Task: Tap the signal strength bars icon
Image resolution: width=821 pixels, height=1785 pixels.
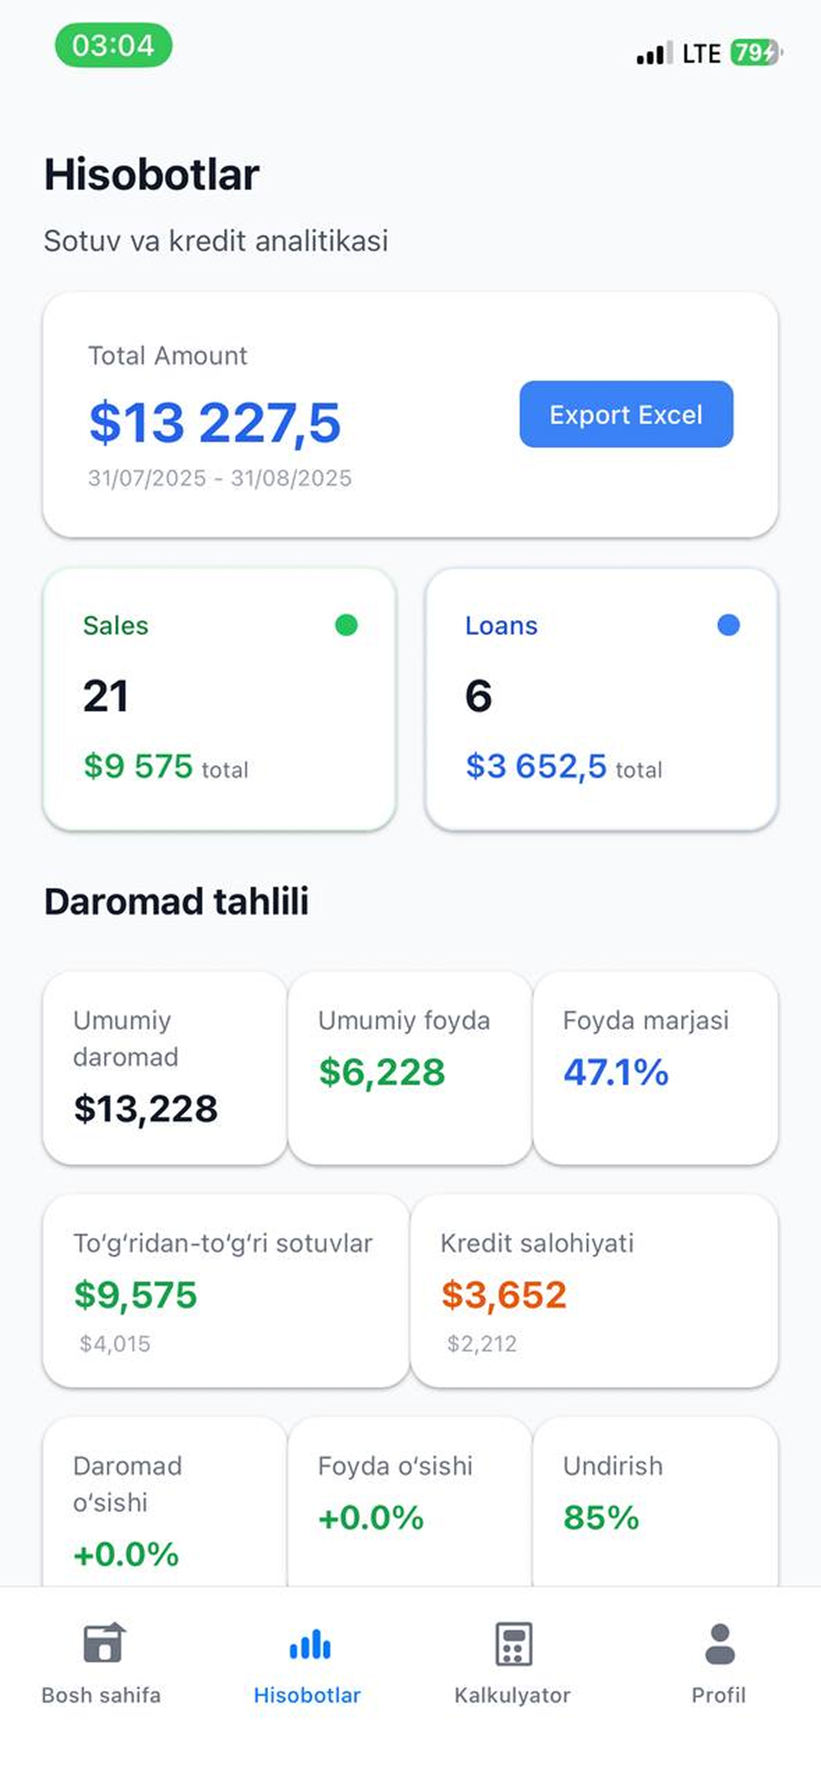Action: pyautogui.click(x=654, y=54)
